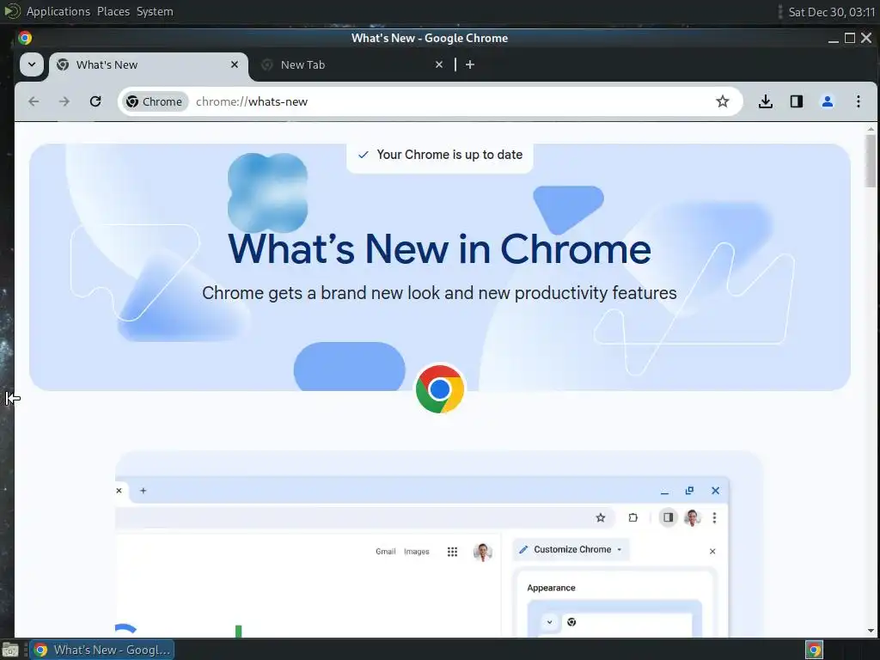Click the Chrome workspace icon at bottom right

(x=815, y=651)
